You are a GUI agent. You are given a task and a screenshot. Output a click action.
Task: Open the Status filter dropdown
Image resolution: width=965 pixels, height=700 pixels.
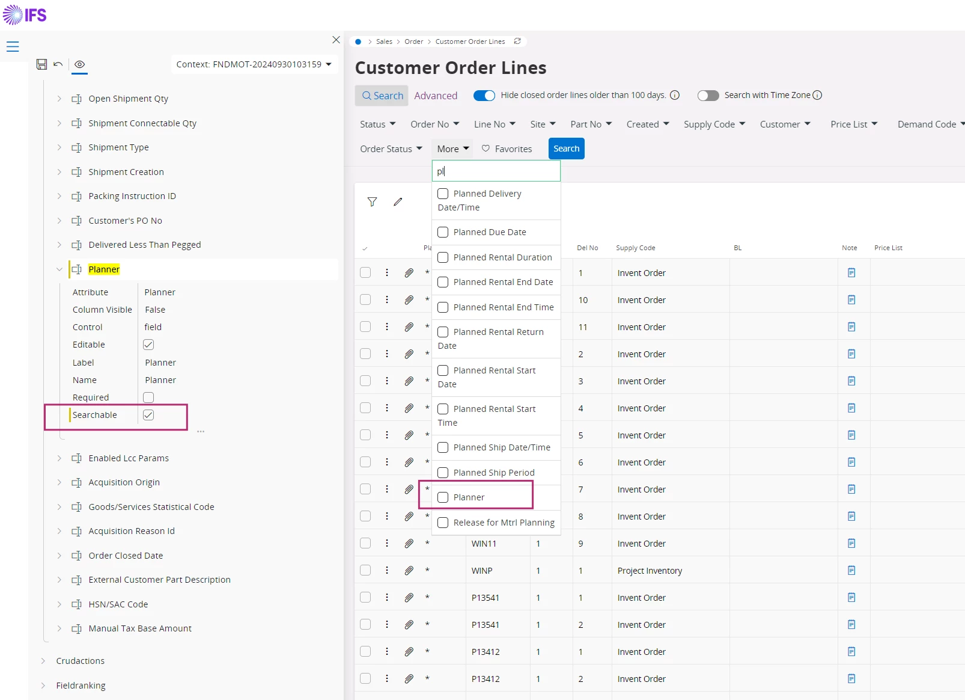(x=378, y=124)
